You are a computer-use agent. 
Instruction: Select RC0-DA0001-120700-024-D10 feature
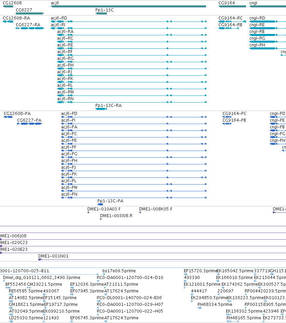click(x=98, y=281)
